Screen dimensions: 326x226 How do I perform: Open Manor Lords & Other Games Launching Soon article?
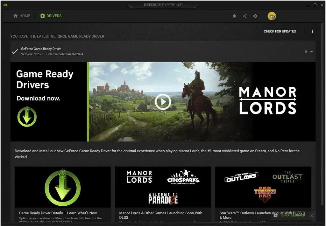[x=161, y=215]
